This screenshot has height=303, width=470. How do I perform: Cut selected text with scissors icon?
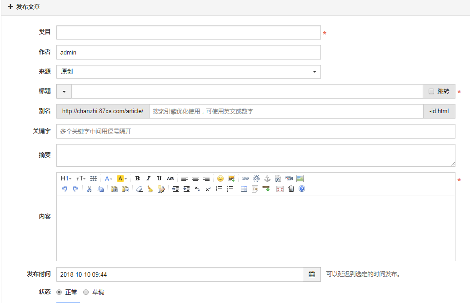click(89, 189)
